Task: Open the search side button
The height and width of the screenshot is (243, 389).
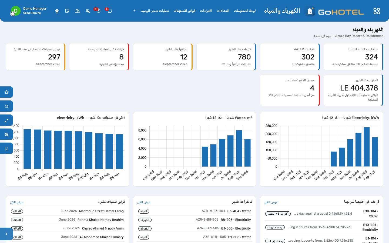Action: [x=6, y=106]
